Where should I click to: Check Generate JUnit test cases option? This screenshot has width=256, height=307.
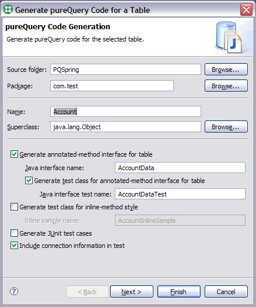pos(14,233)
